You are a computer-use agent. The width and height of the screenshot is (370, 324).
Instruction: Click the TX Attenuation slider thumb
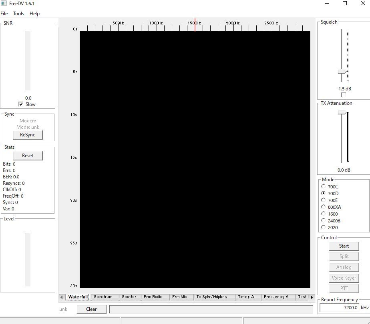pos(342,113)
